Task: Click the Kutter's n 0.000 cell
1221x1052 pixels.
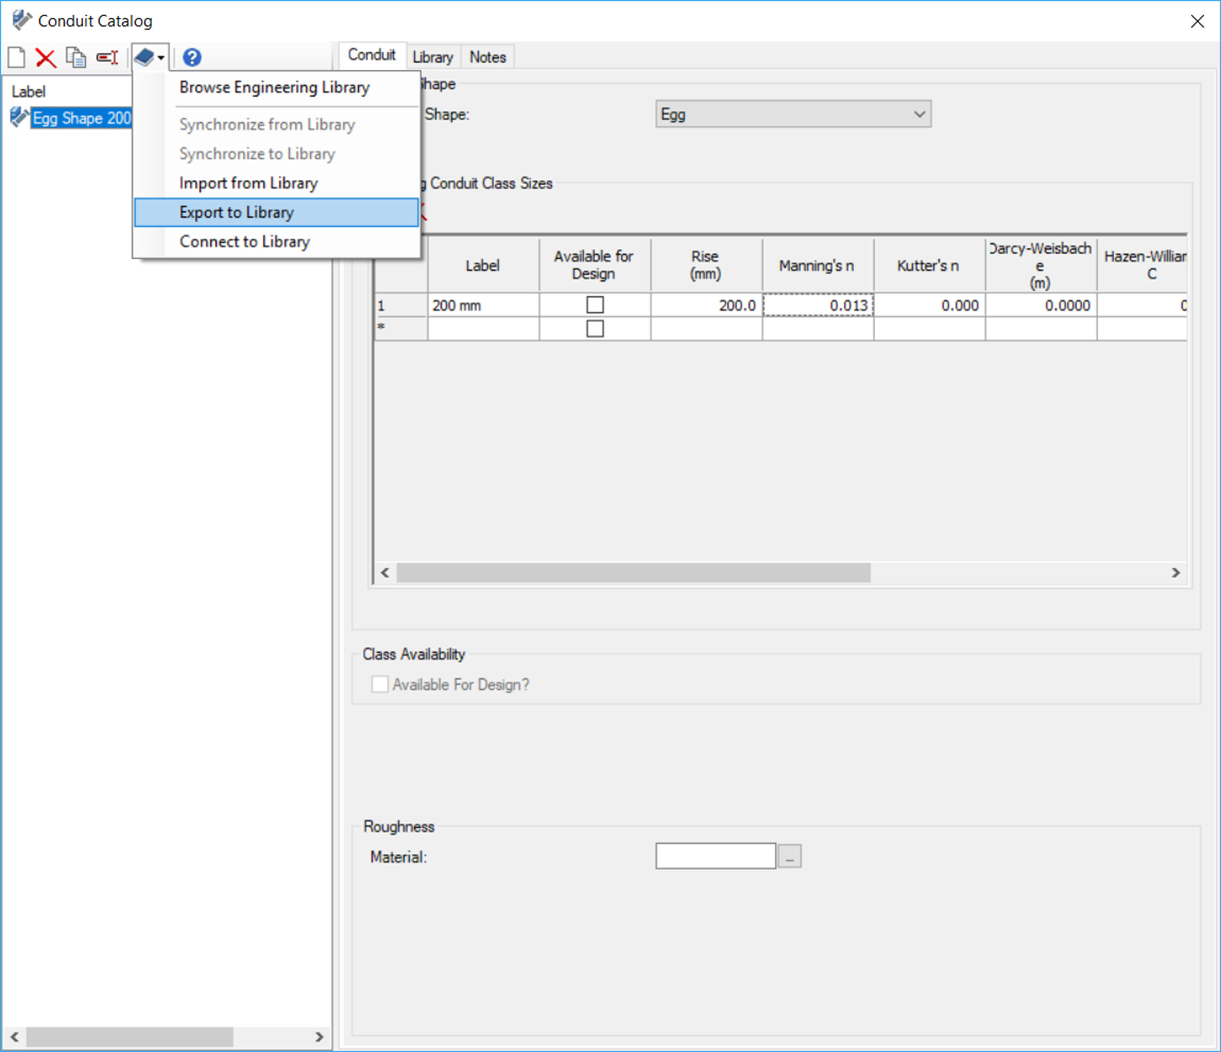Action: (x=929, y=305)
